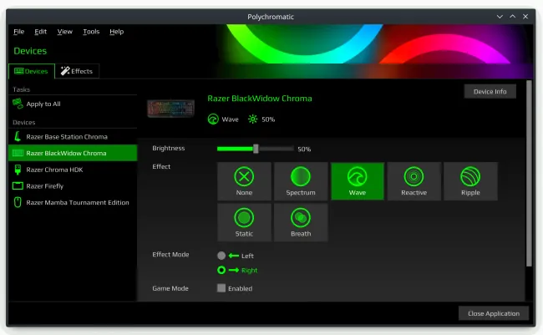Select the Razer Firefly device row
The width and height of the screenshot is (543, 335).
(73, 186)
